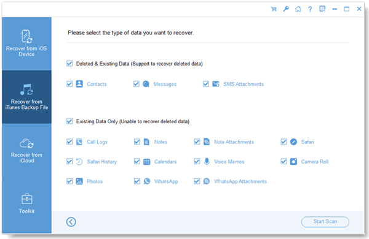Switch to the Recover from iCloud tab
The image size is (369, 239).
(x=26, y=150)
